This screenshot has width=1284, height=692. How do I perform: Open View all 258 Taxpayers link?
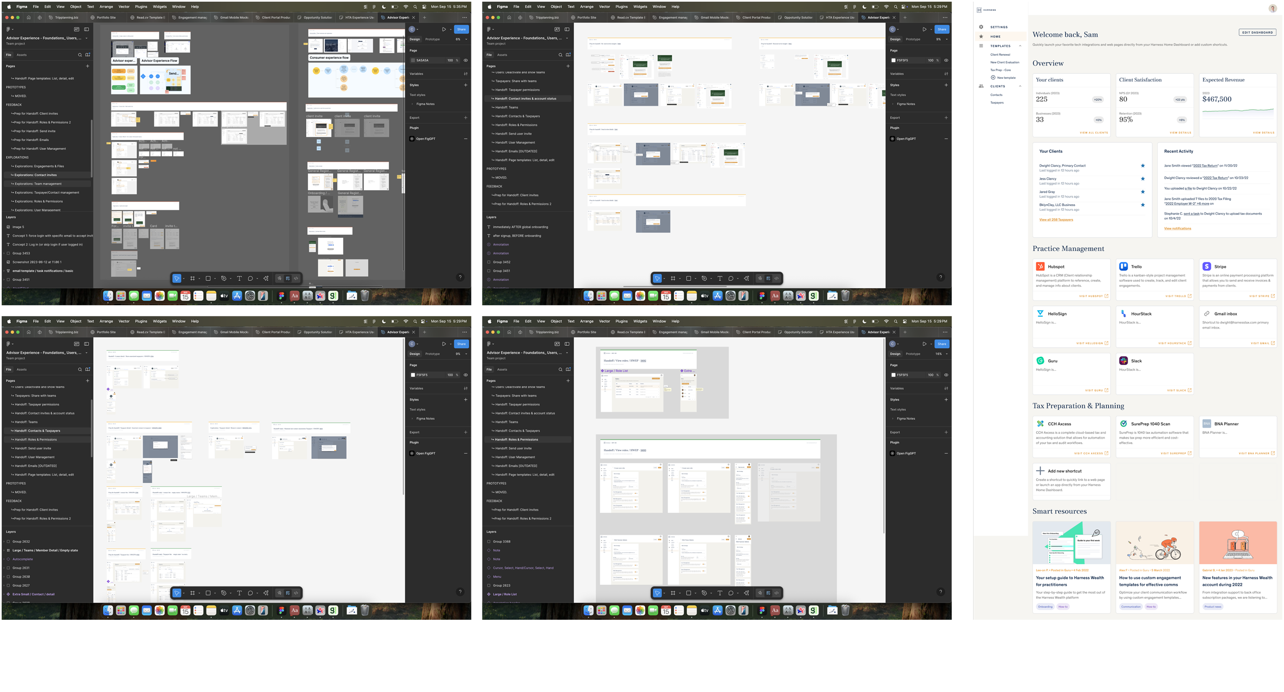pos(1056,220)
